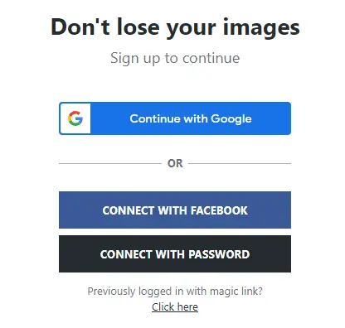The image size is (345, 328).
Task: Choose Connect with Facebook
Action: pos(175,210)
